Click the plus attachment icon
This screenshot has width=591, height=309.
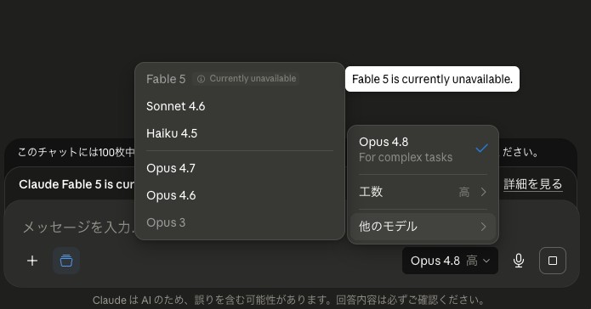[x=32, y=261]
